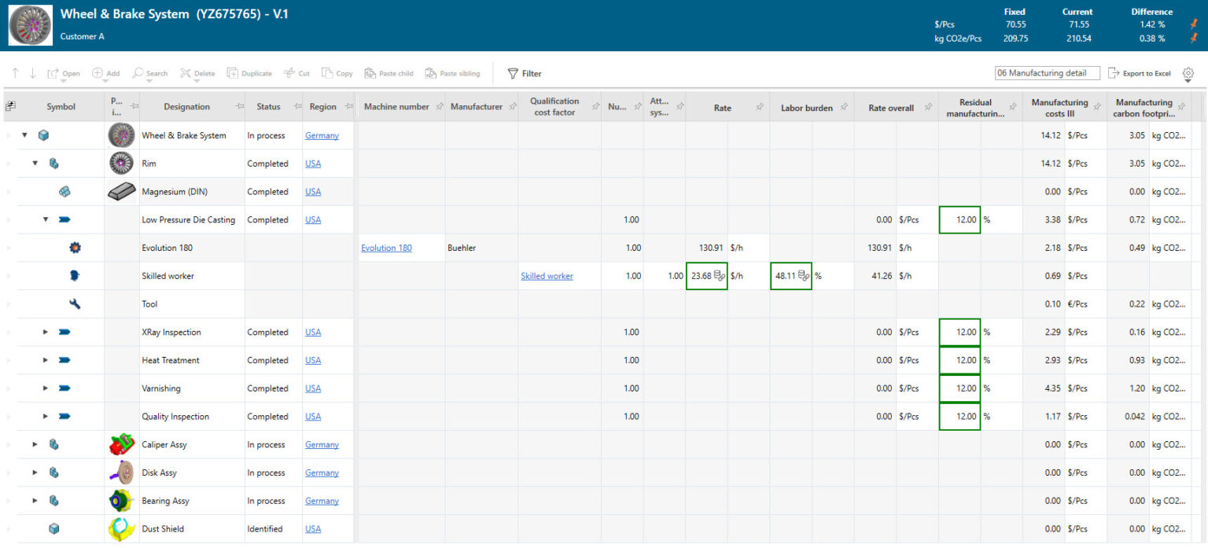
Task: Click the Paste child icon
Action: coord(370,72)
